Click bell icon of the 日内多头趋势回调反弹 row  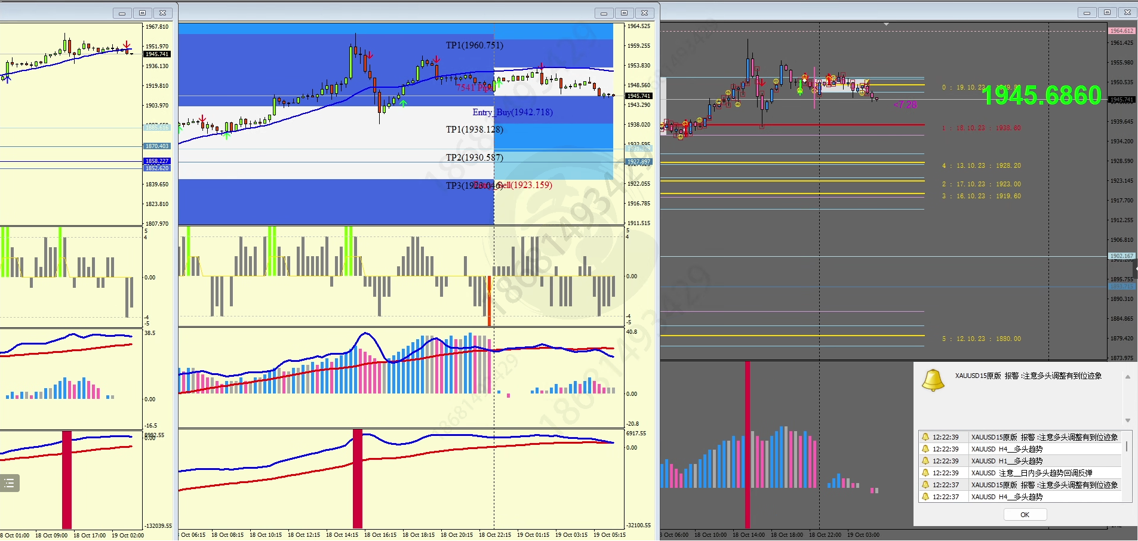coord(925,473)
